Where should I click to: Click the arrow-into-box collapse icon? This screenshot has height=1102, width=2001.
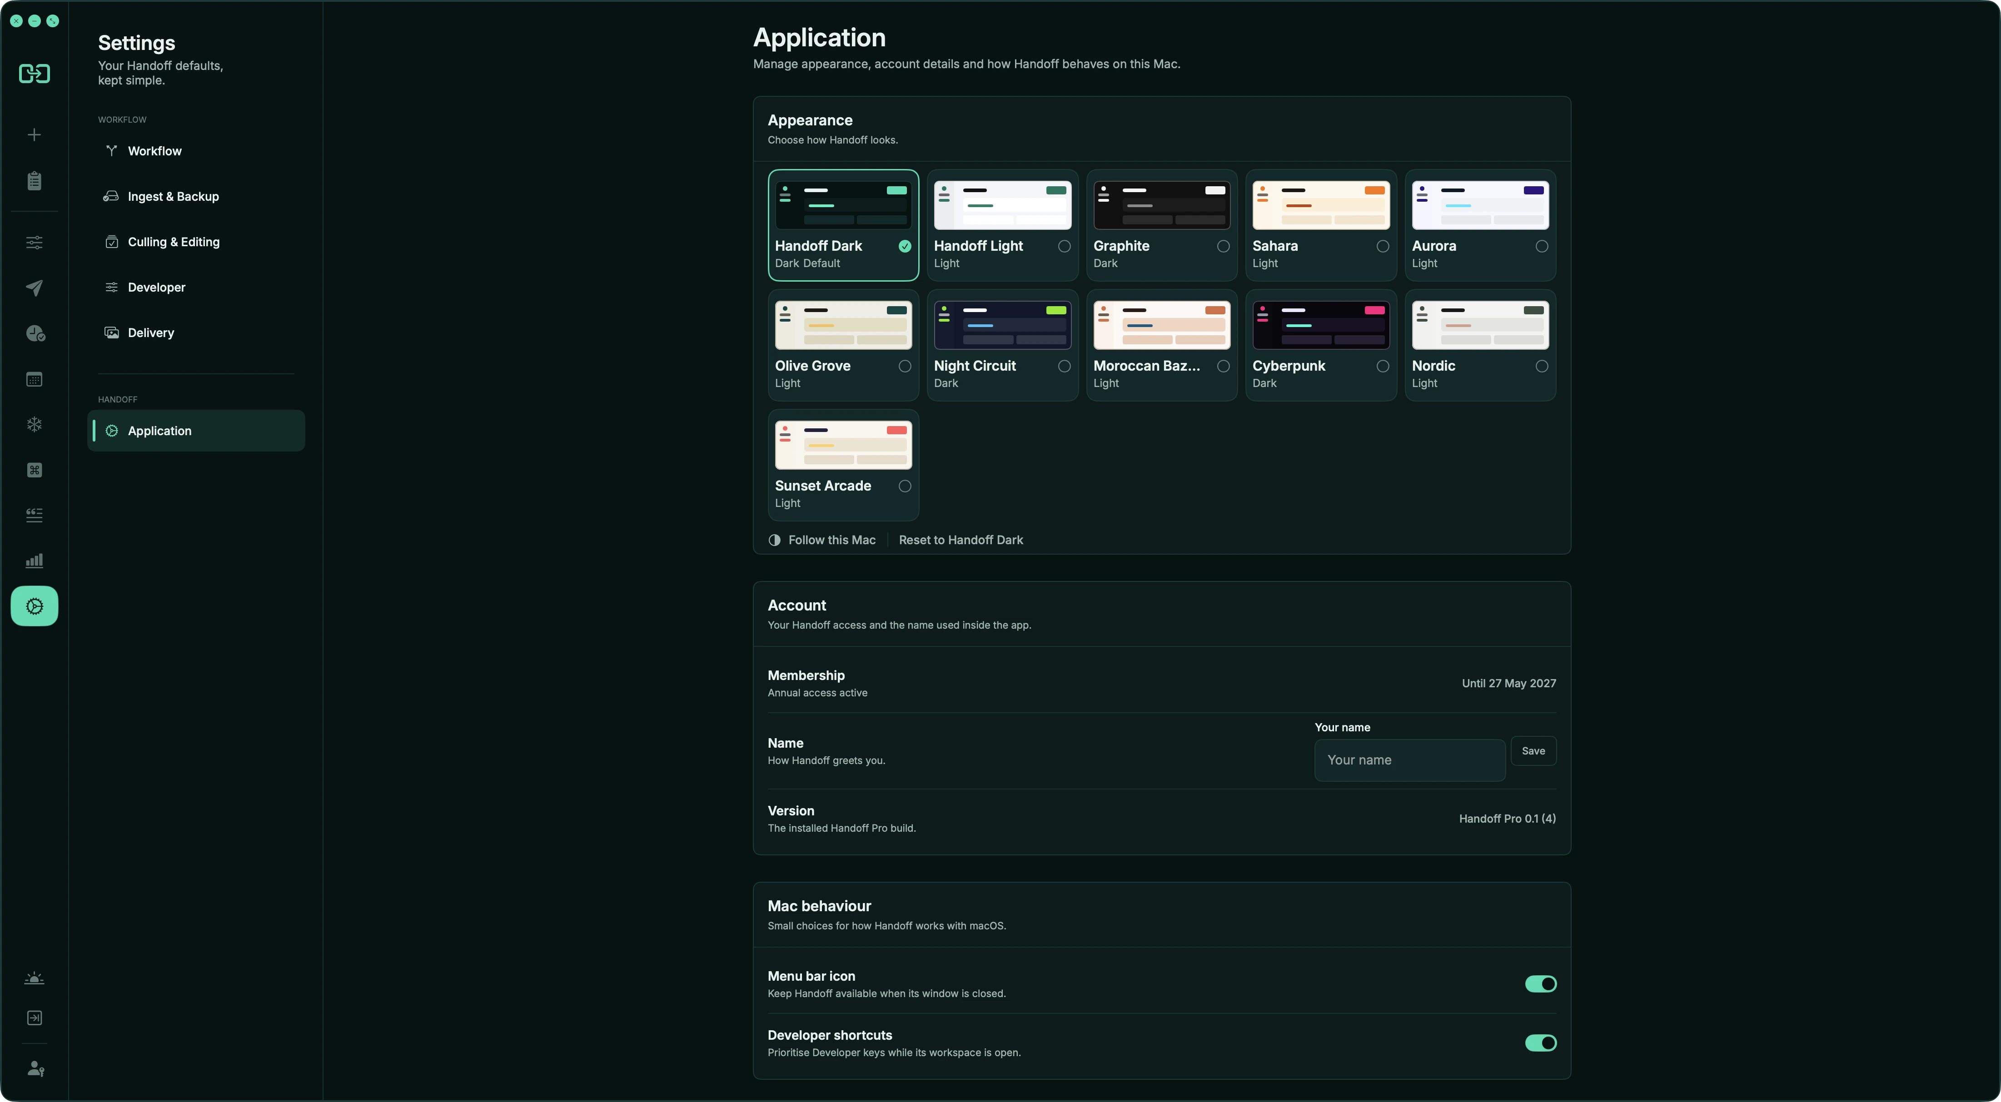point(34,1018)
